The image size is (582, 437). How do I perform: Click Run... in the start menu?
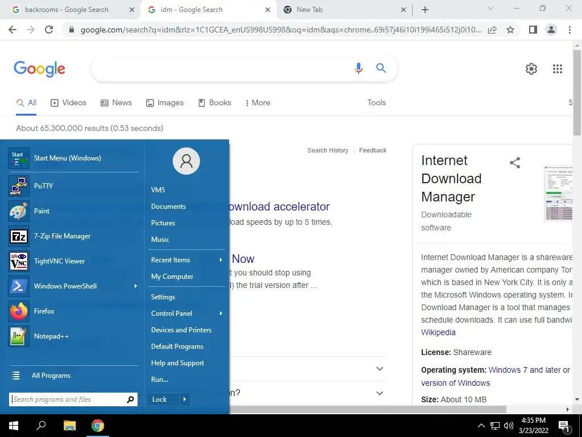[x=160, y=380]
